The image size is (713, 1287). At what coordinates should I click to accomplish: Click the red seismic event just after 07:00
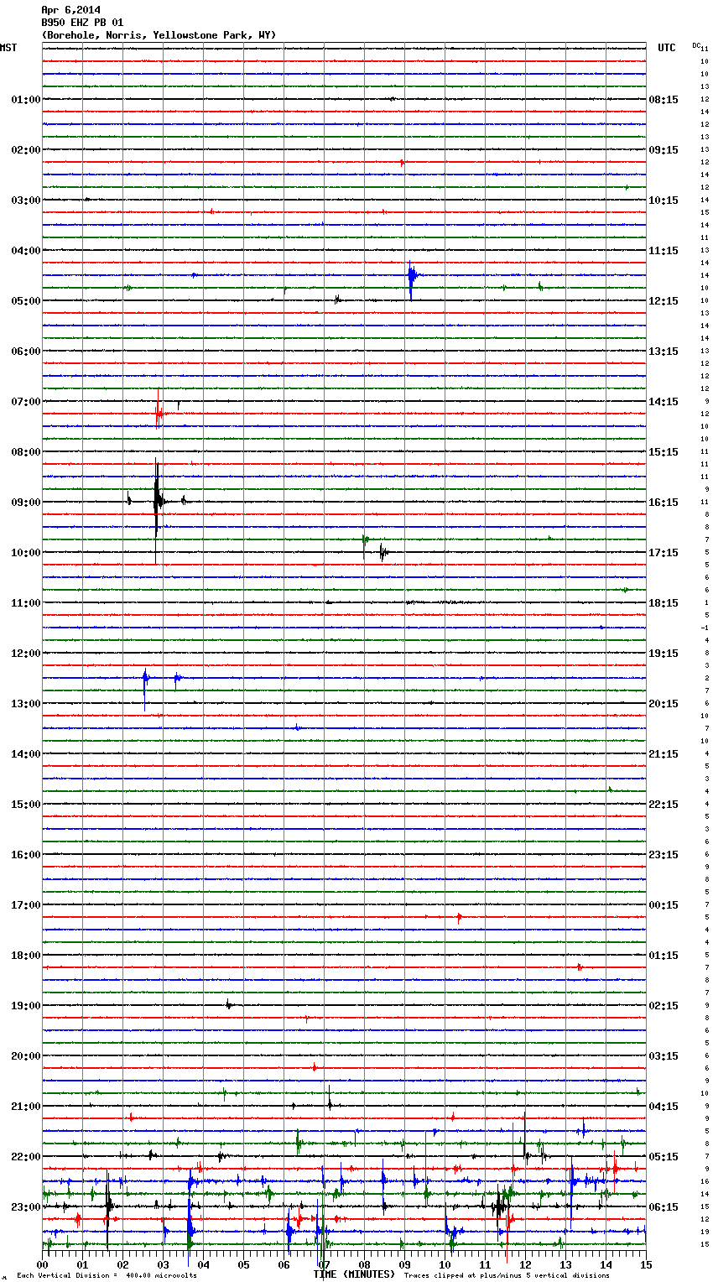point(159,410)
